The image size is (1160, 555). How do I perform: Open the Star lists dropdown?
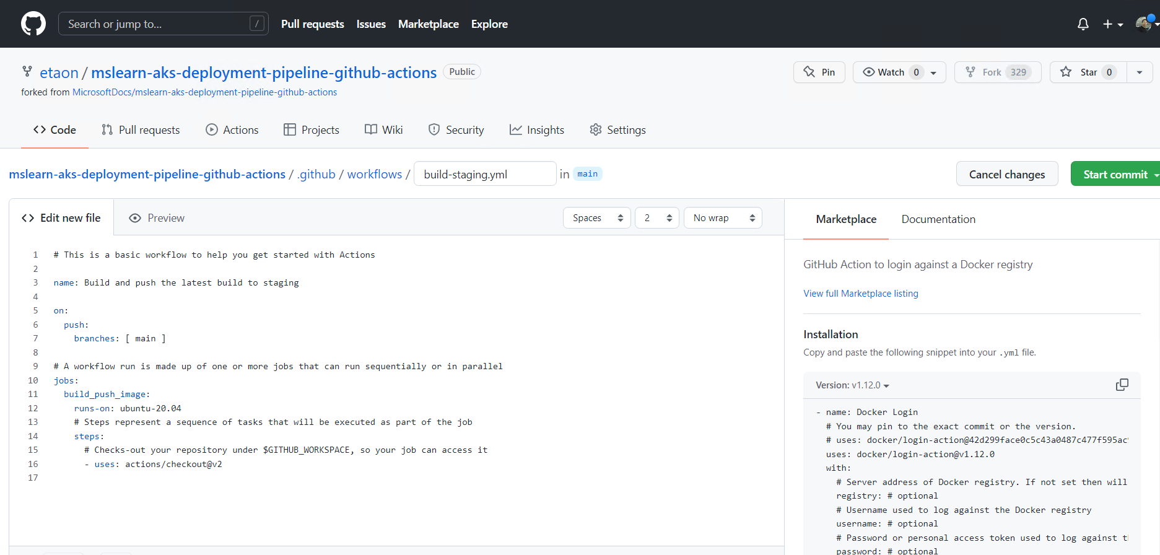1140,72
